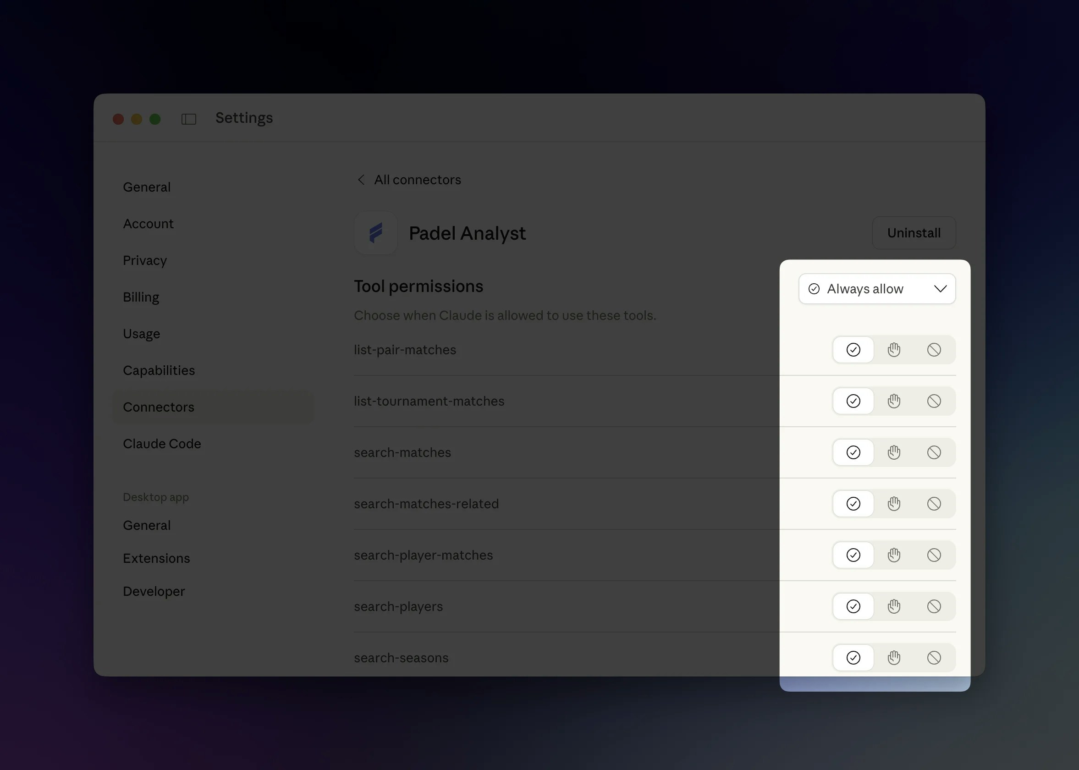Select the checkmark icon for list-tournament-matches

pos(853,401)
